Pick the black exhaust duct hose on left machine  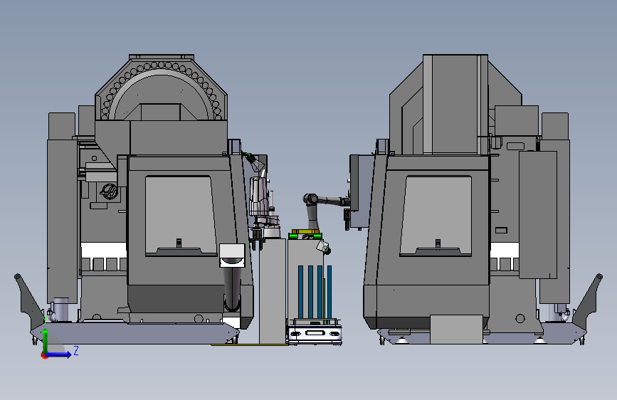(x=233, y=288)
